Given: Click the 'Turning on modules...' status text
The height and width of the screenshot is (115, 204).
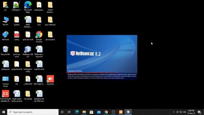Looking at the screenshot, I should click(x=76, y=71).
